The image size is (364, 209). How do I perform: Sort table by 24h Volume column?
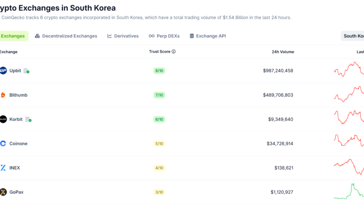pos(282,52)
